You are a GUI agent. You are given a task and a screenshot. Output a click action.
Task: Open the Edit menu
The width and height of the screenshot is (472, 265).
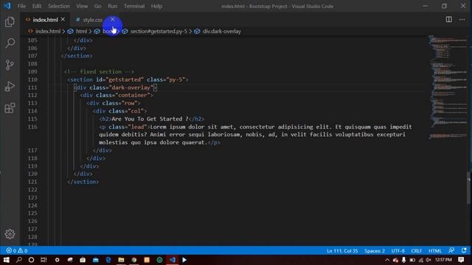point(36,6)
